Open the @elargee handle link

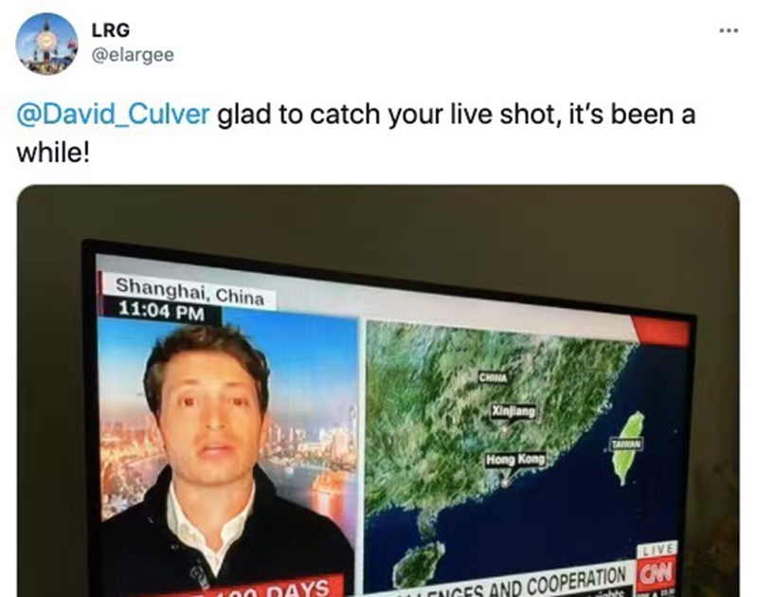click(x=133, y=55)
